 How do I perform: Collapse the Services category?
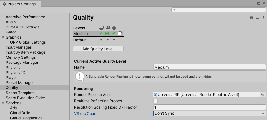coord(3,103)
